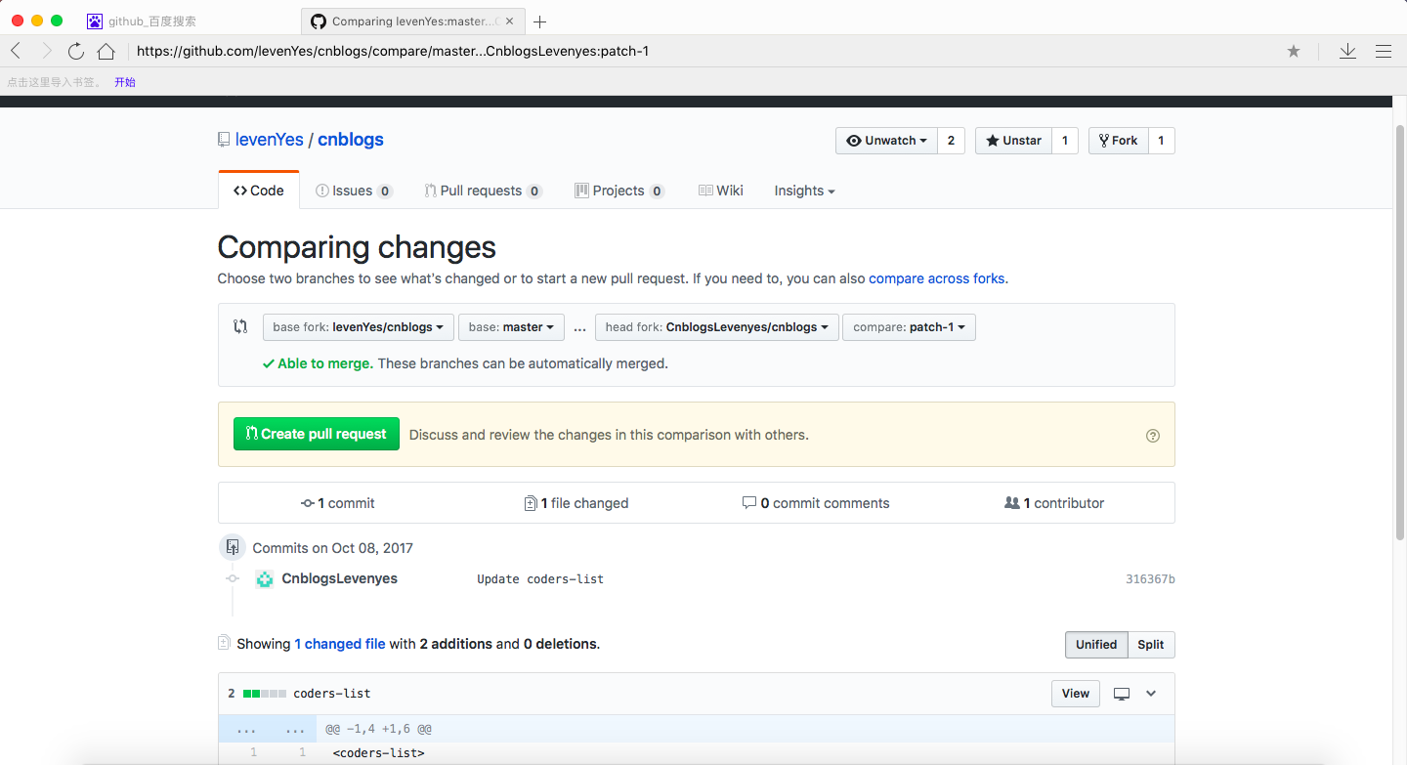Open the cnblogs repository link
This screenshot has width=1407, height=765.
351,140
